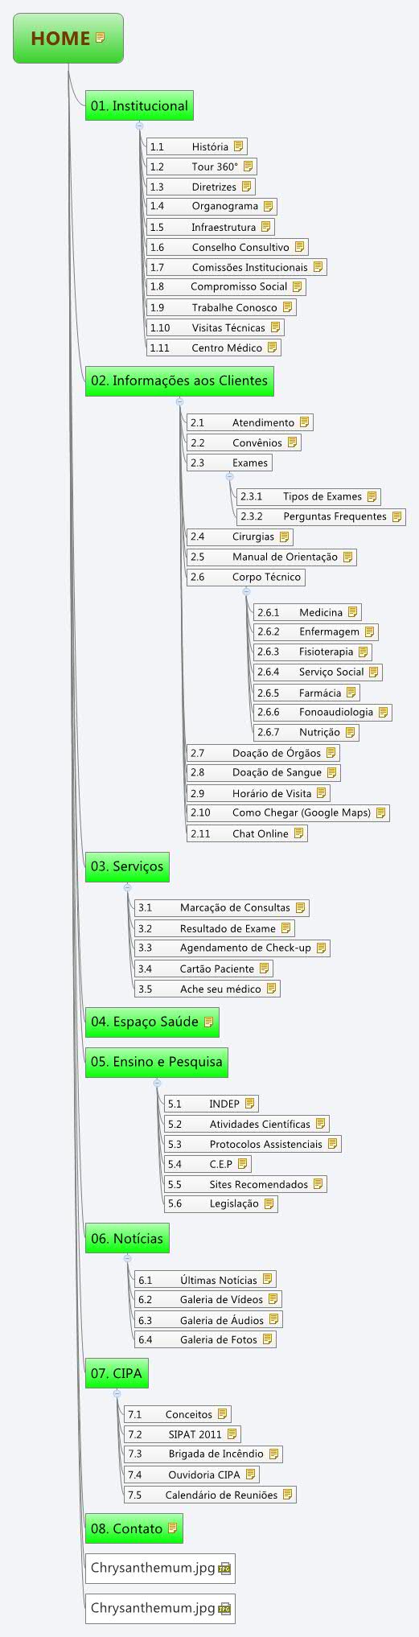Open the note icon beside Doação de Sangue
Viewport: 419px width, 1637px height.
coord(331,772)
